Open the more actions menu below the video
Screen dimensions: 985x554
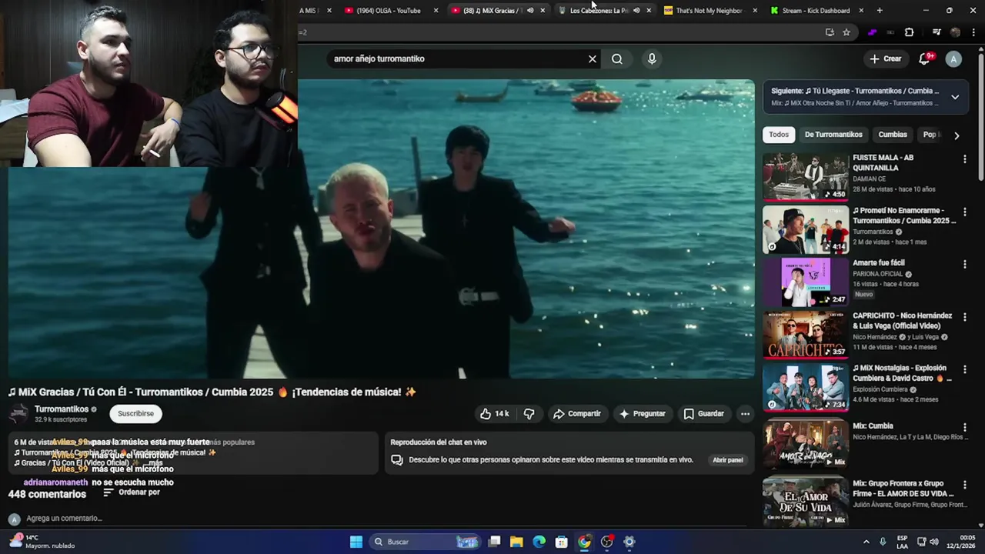(745, 414)
